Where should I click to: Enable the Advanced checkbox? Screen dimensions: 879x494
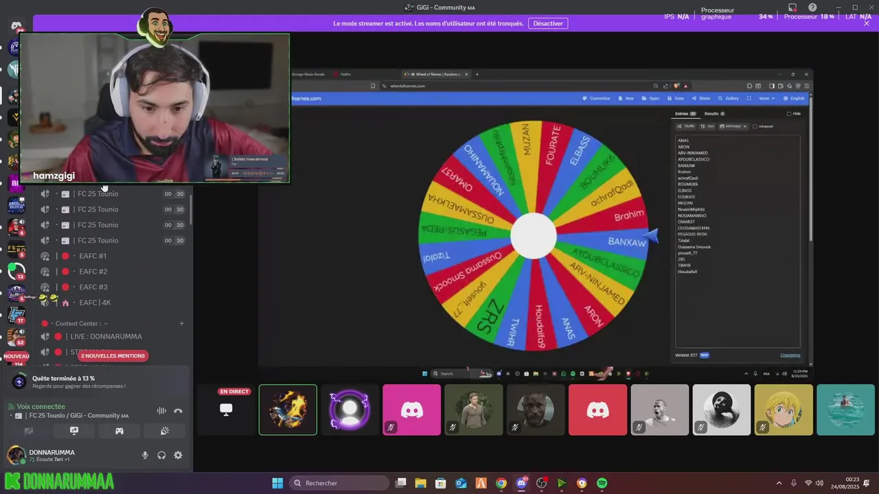click(x=755, y=126)
